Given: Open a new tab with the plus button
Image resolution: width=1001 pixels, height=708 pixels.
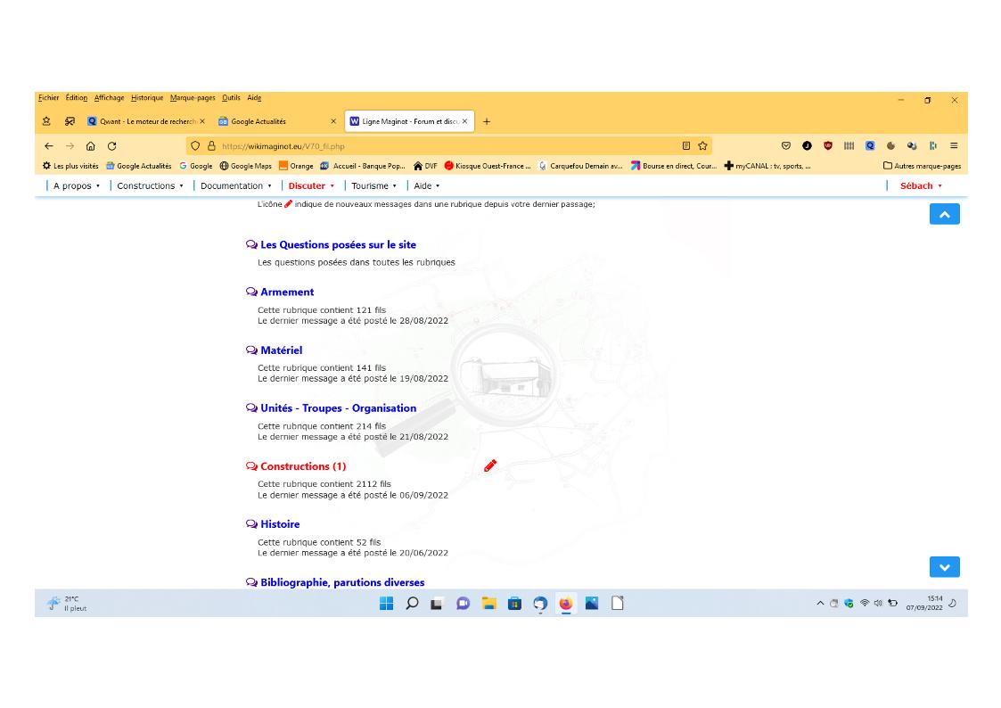Looking at the screenshot, I should coord(487,121).
